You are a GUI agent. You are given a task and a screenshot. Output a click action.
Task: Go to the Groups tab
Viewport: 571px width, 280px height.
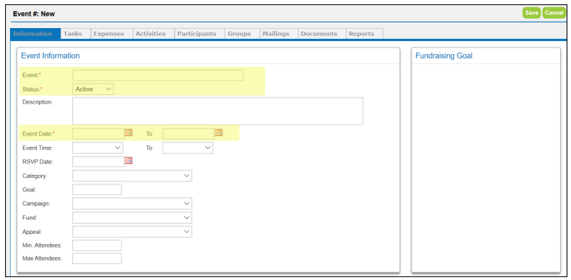(242, 34)
